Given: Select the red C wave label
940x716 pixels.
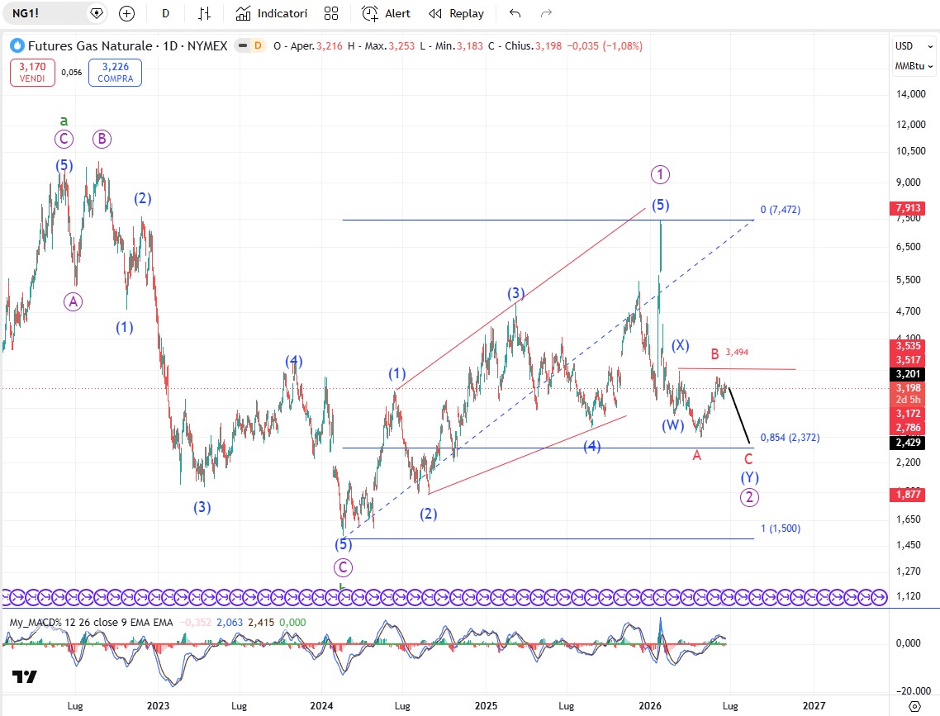Looking at the screenshot, I should [x=748, y=459].
